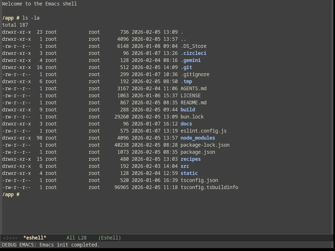
Task: Click the echo area debug message
Action: coord(51,245)
